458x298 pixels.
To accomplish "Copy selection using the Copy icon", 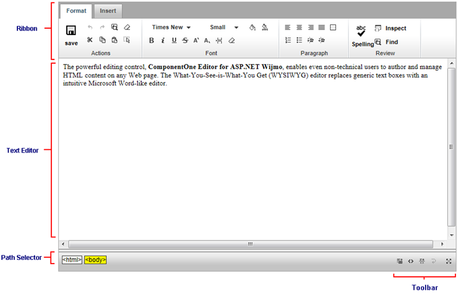I will pos(102,40).
